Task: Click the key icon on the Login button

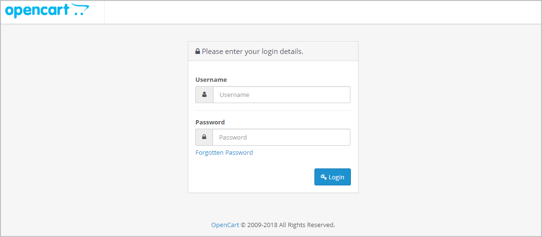Action: point(324,177)
